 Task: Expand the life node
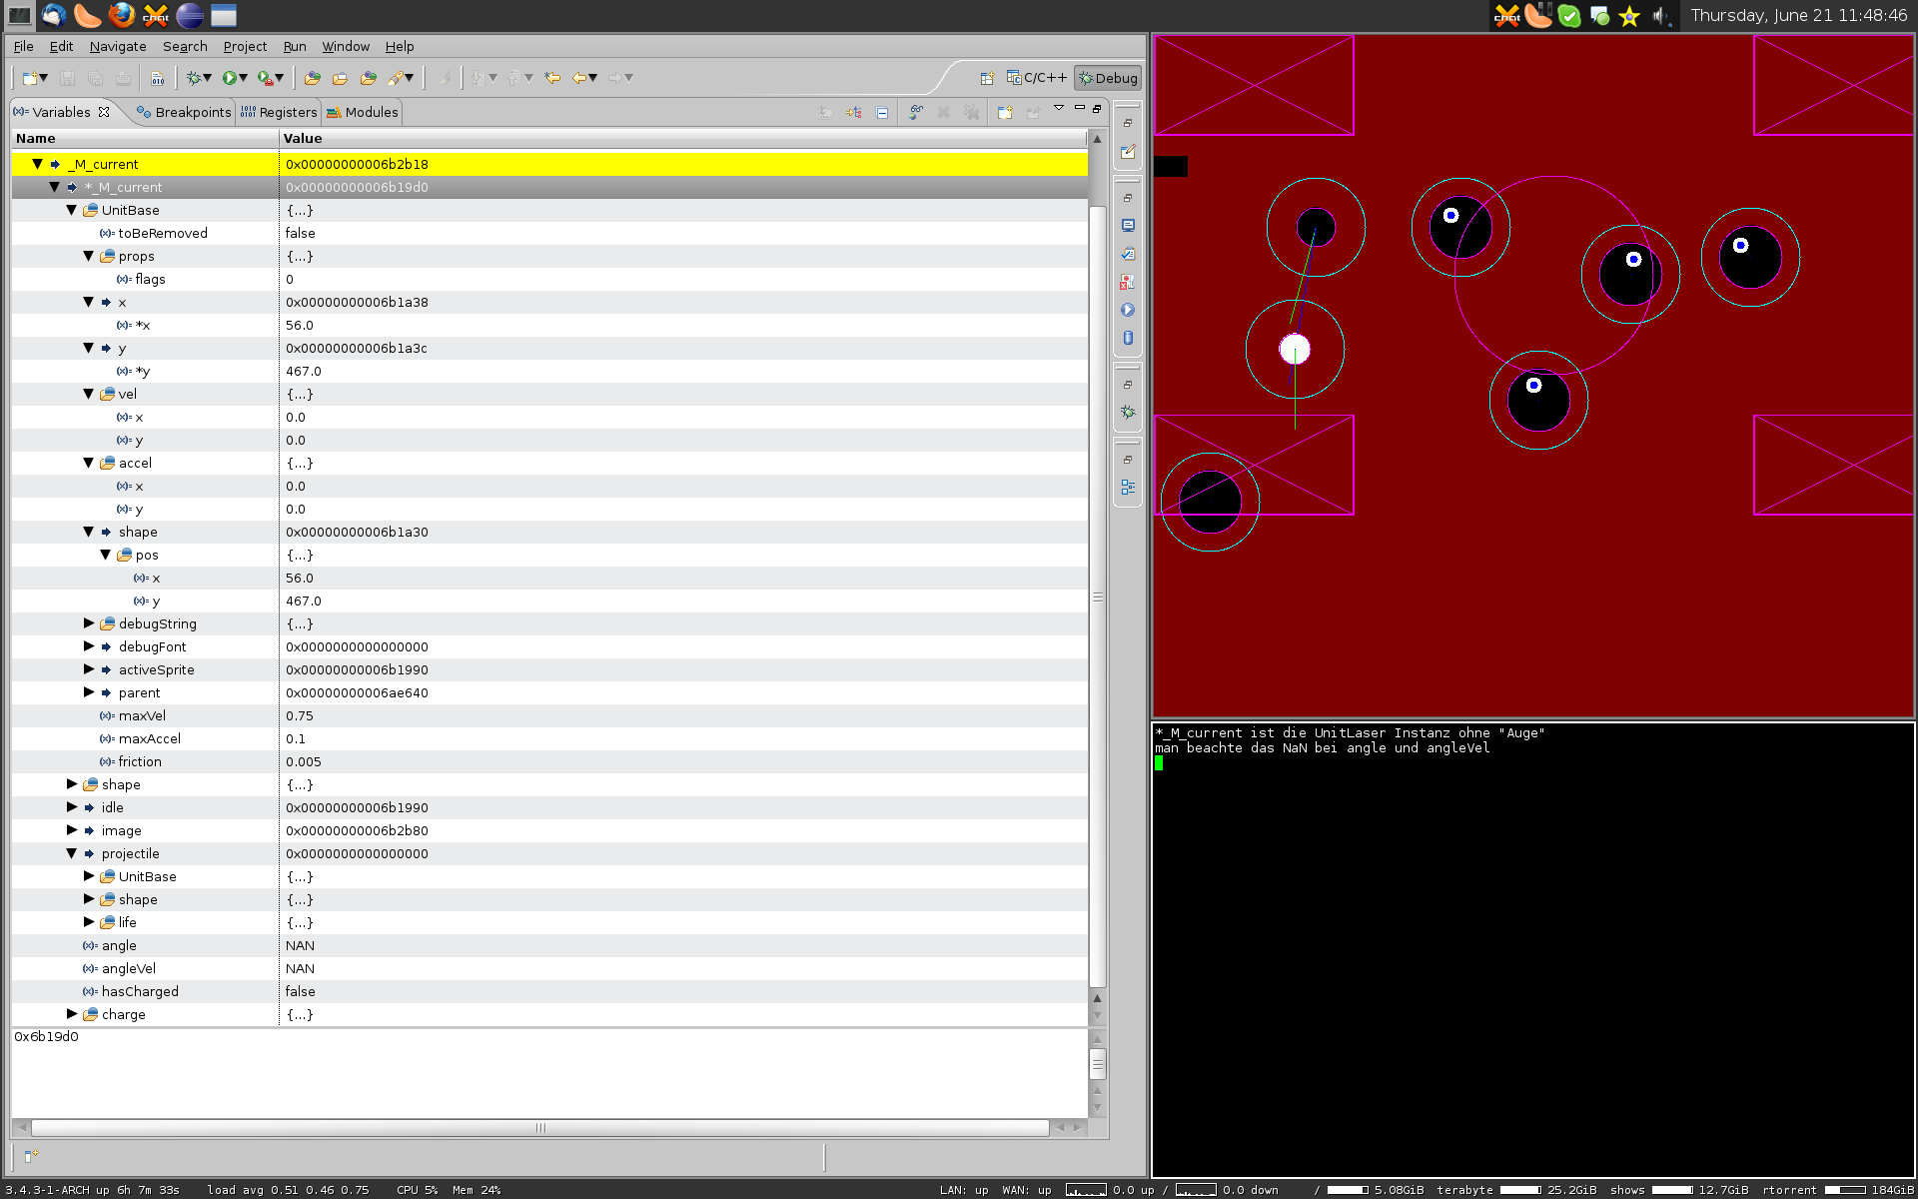[88, 922]
